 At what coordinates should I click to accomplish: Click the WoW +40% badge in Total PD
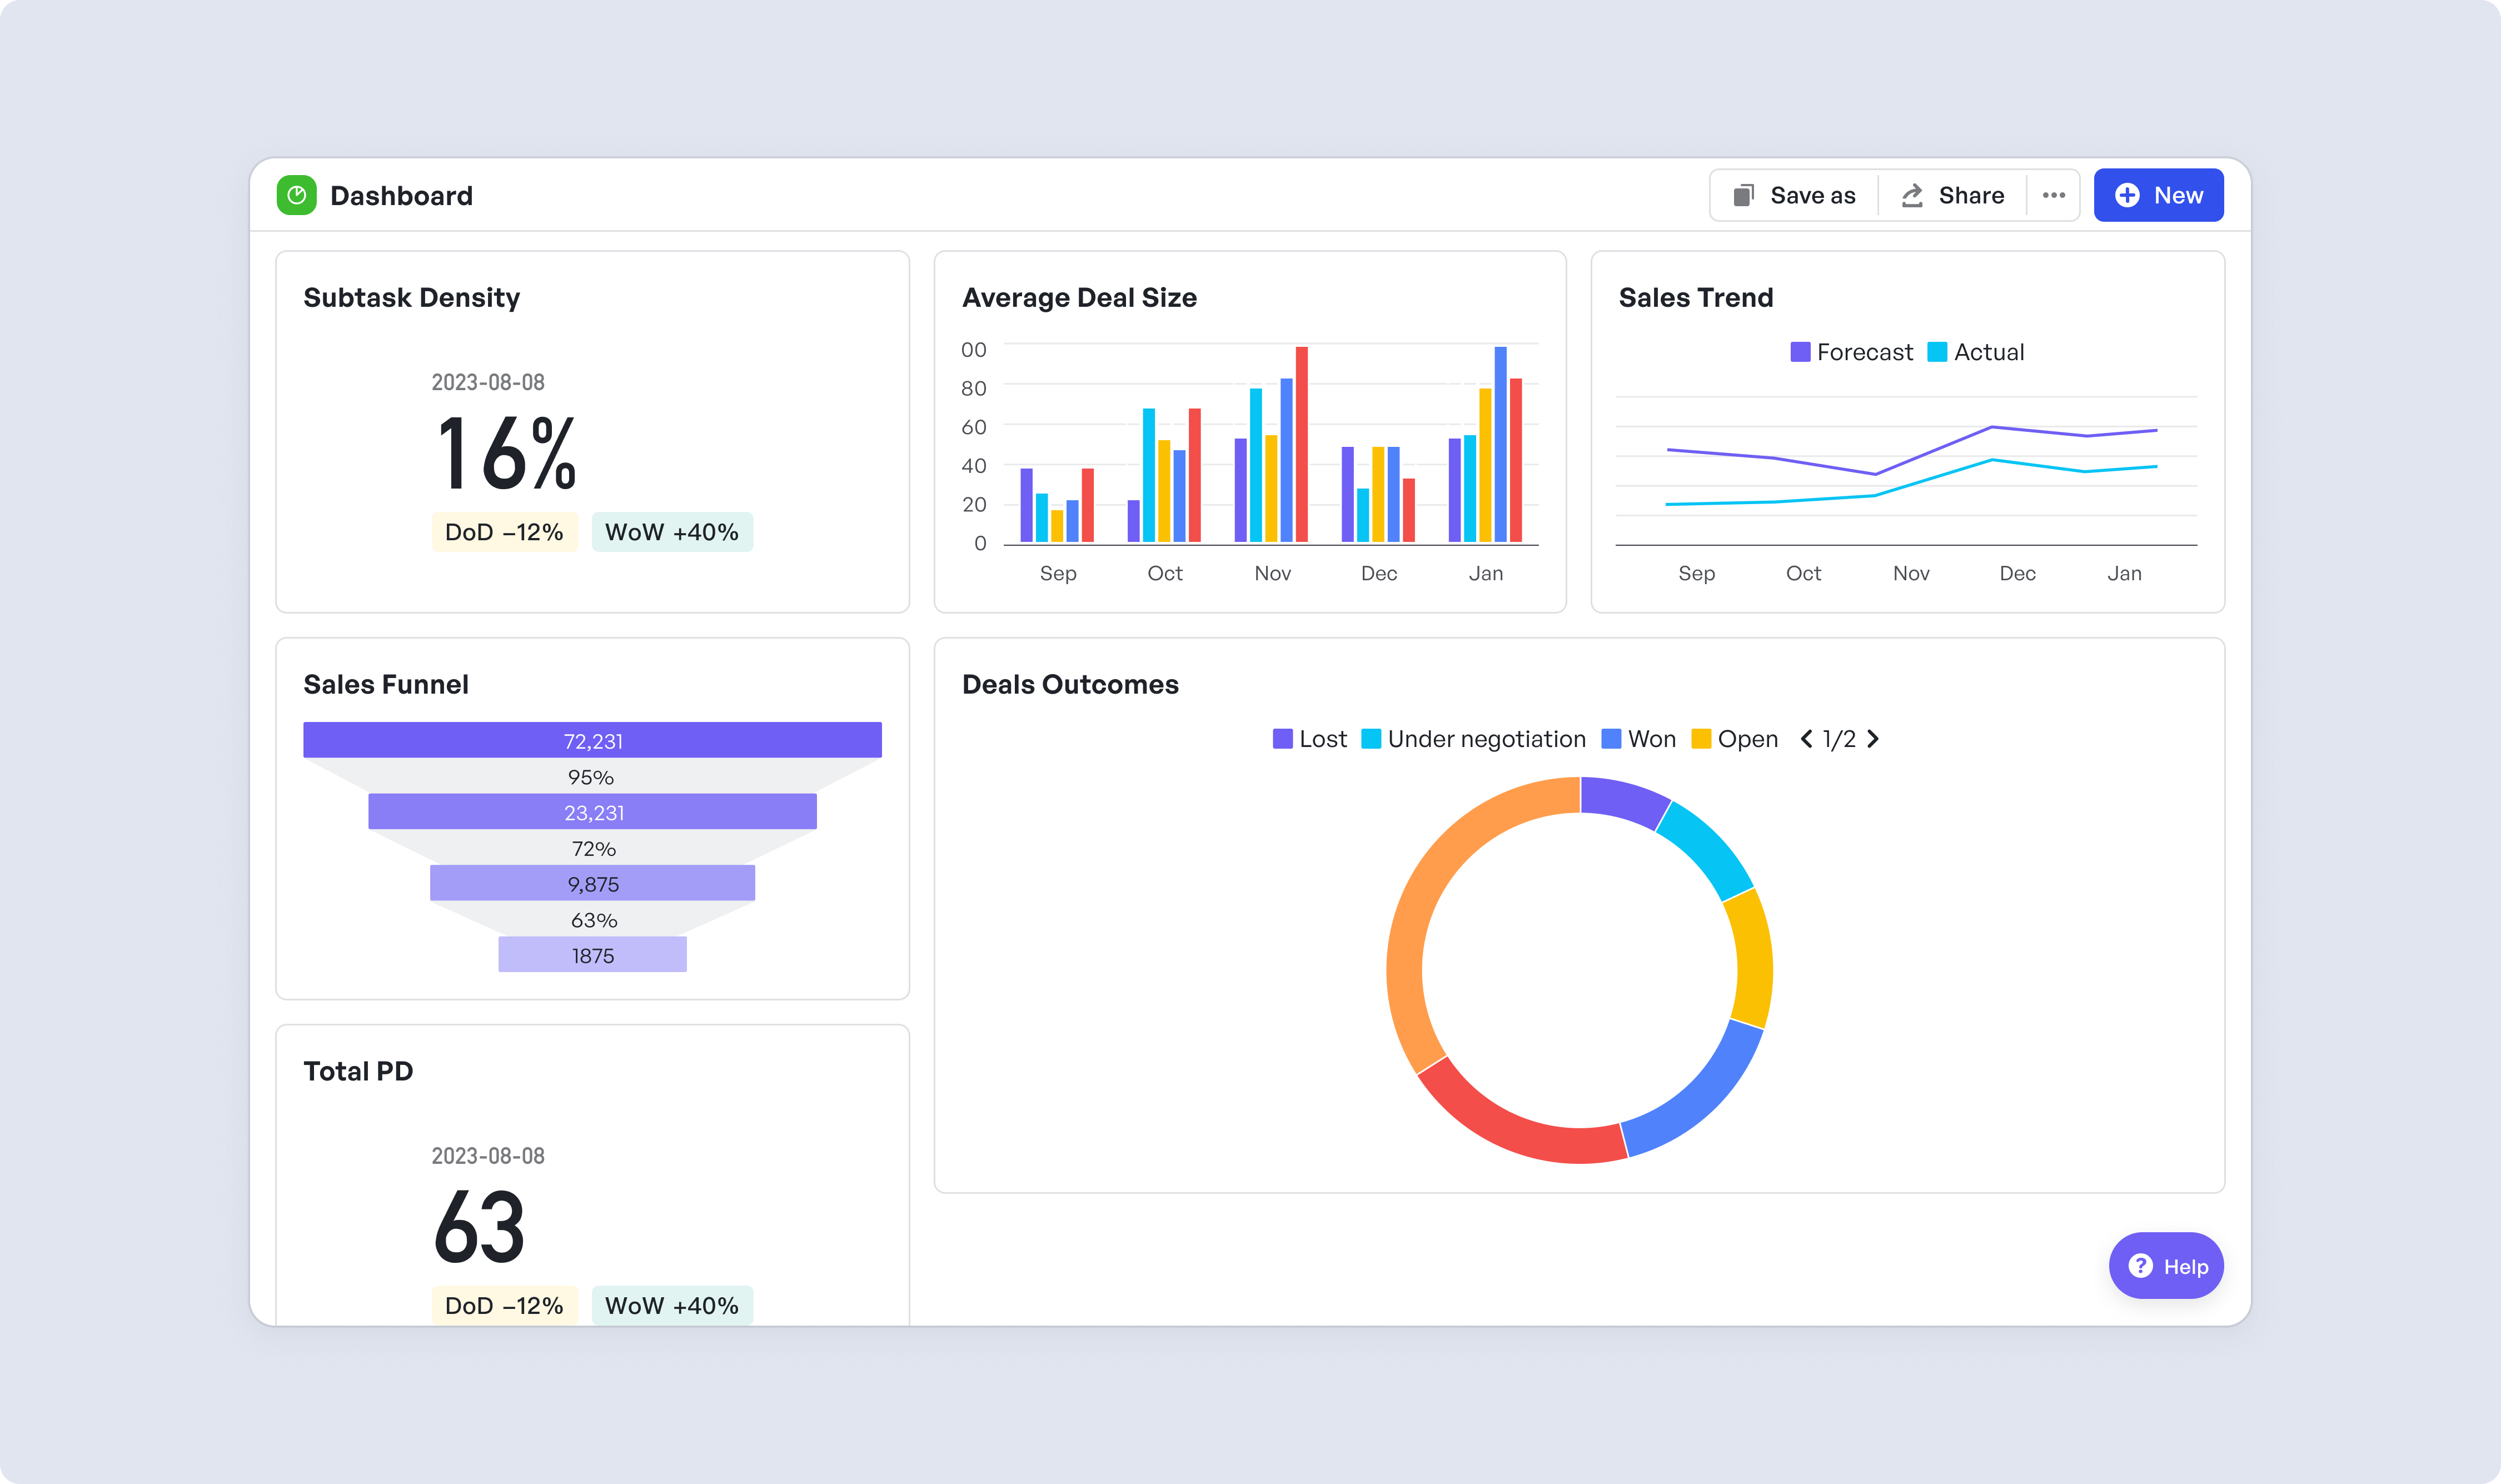(x=672, y=1306)
